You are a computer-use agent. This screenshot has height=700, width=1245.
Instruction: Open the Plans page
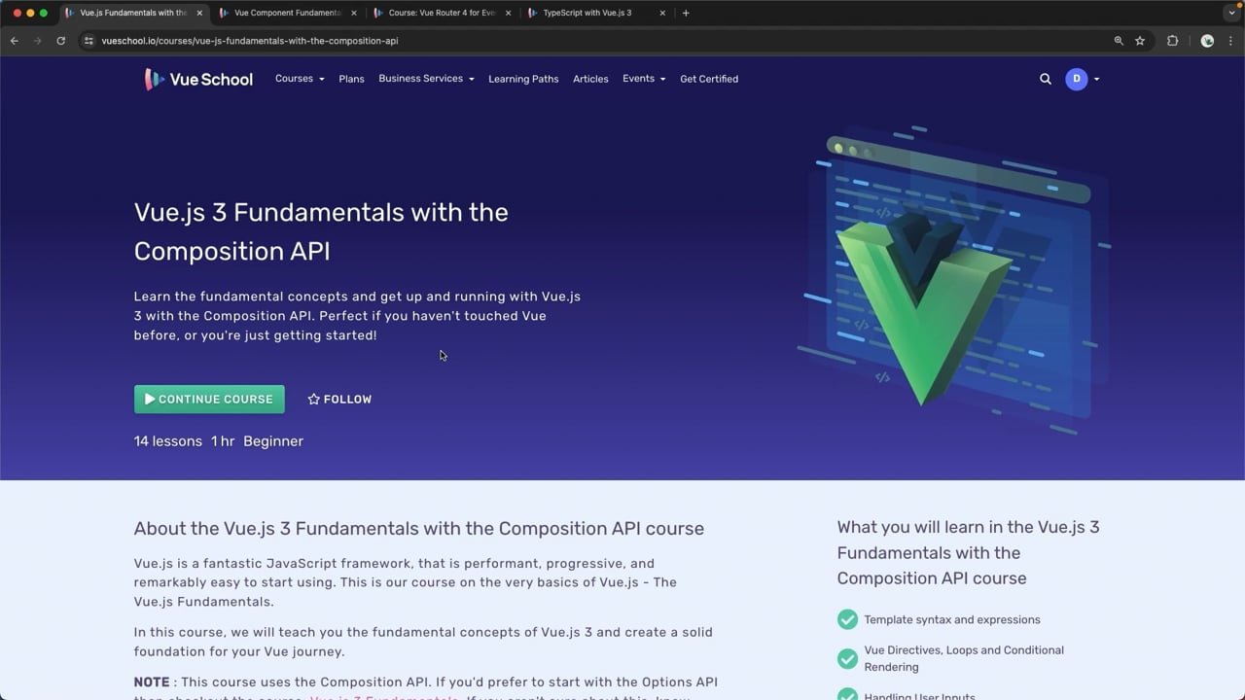click(x=351, y=79)
